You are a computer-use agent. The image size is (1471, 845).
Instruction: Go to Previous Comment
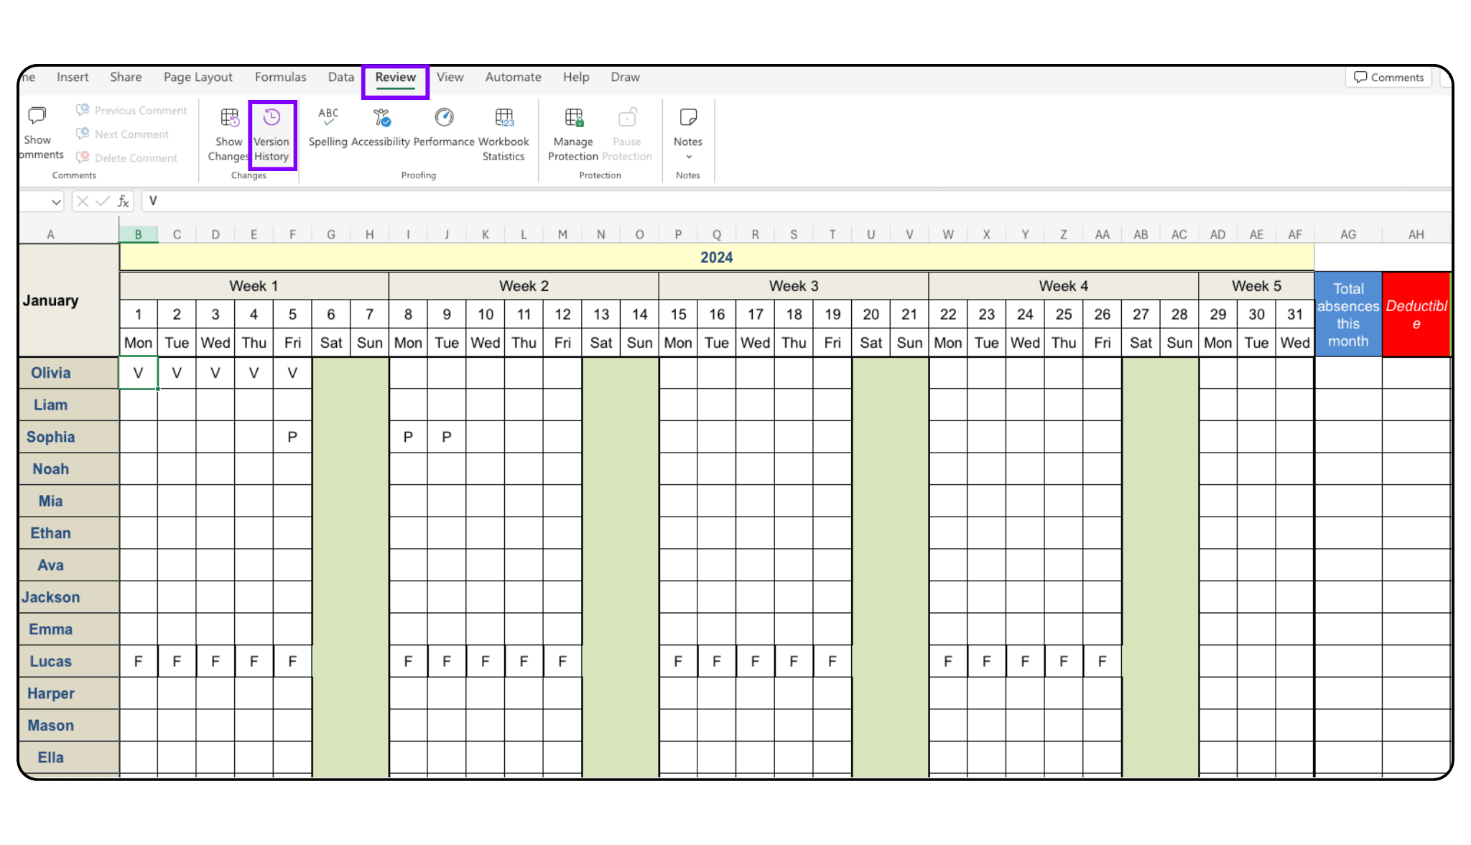pos(132,110)
